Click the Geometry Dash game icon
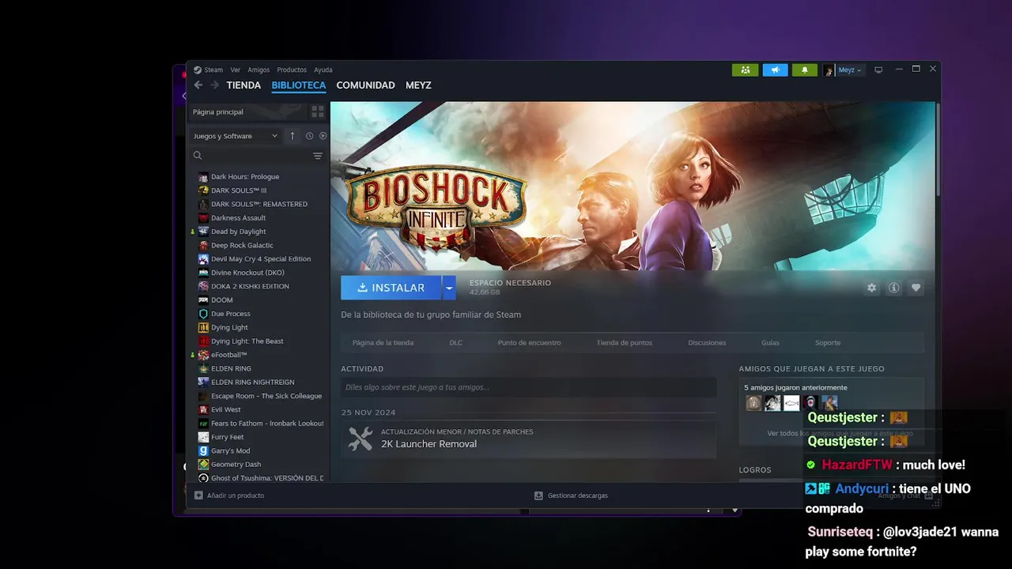The image size is (1012, 569). (203, 465)
